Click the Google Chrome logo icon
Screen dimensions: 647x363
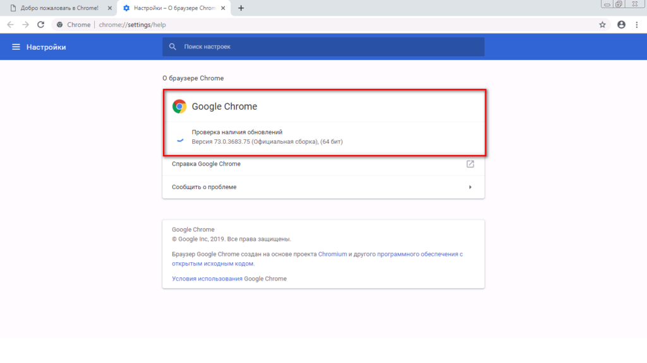coord(179,106)
